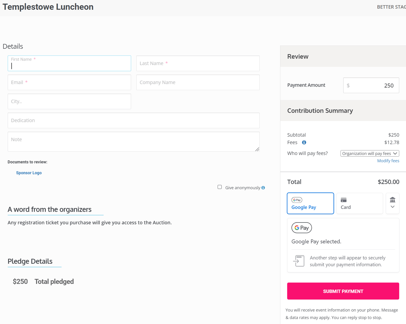Click the G Pay logo above Google Pay selected
The image size is (406, 324).
pos(301,228)
